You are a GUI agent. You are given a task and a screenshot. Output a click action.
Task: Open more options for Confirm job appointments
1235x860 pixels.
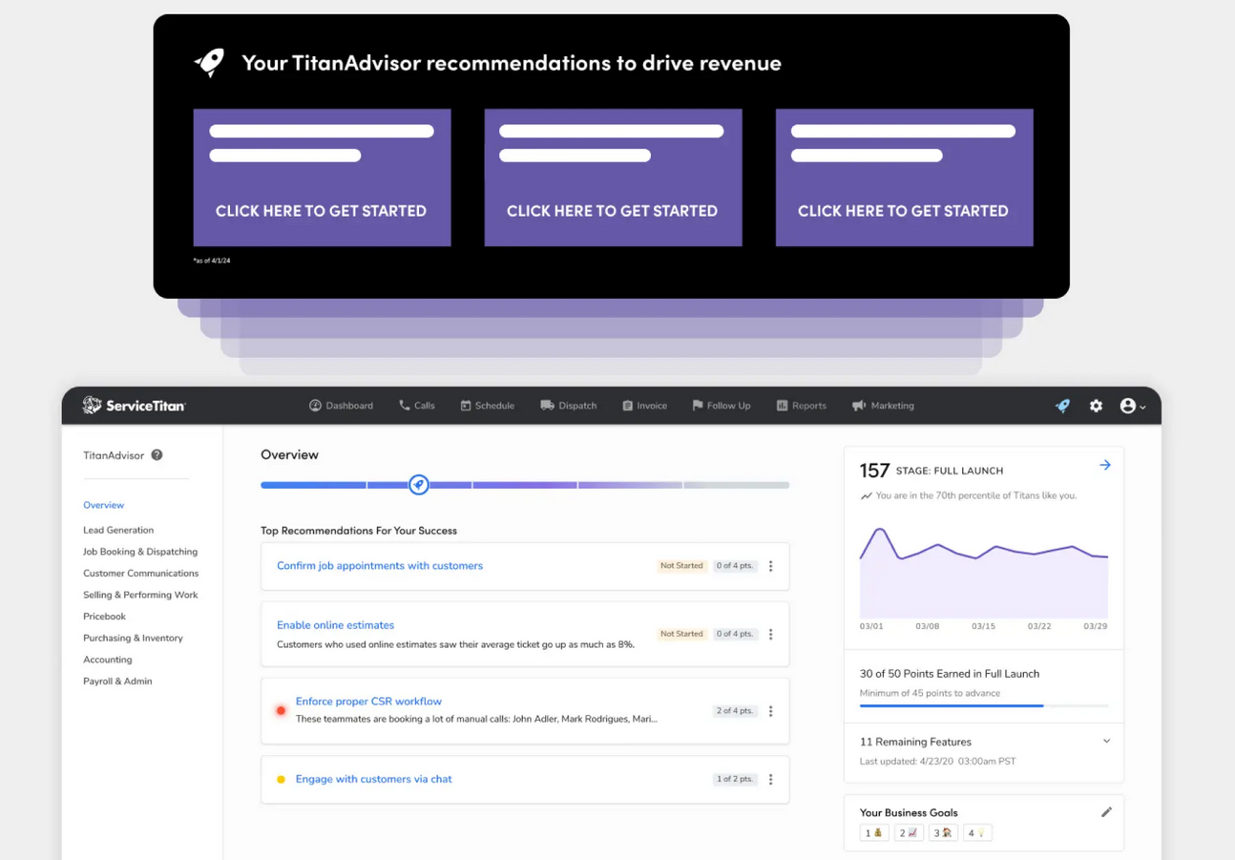click(x=771, y=566)
